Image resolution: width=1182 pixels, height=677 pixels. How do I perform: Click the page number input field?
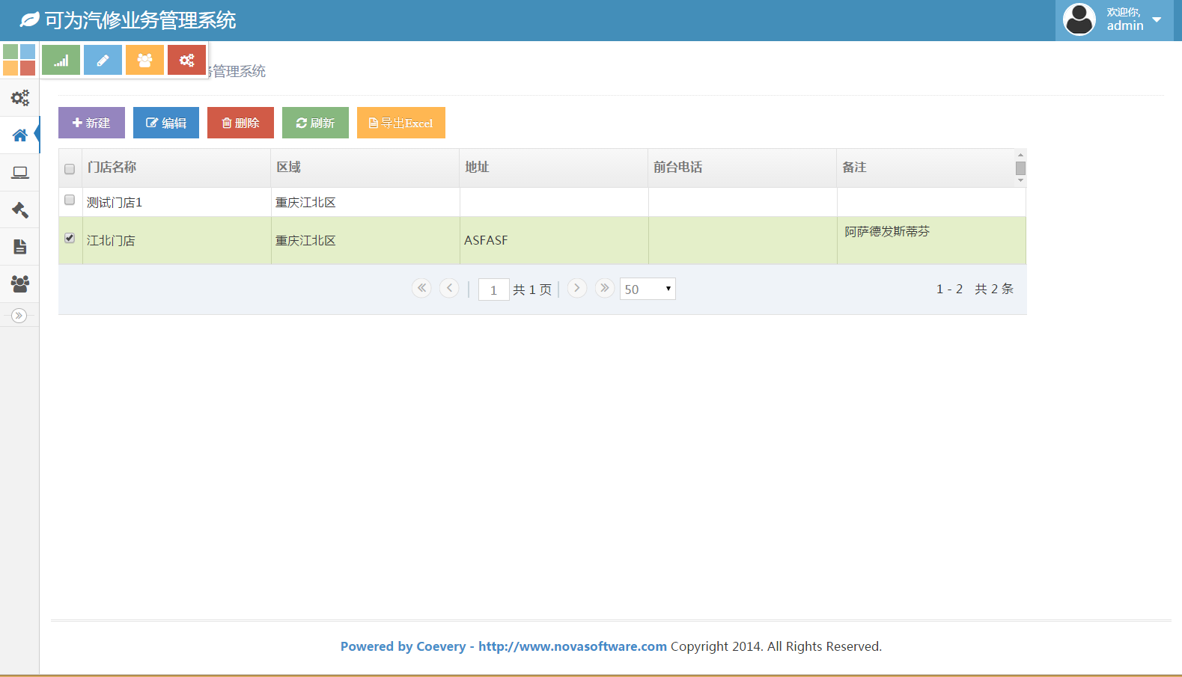tap(493, 290)
